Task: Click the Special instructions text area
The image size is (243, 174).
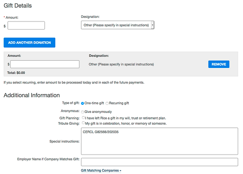Action: click(160, 141)
